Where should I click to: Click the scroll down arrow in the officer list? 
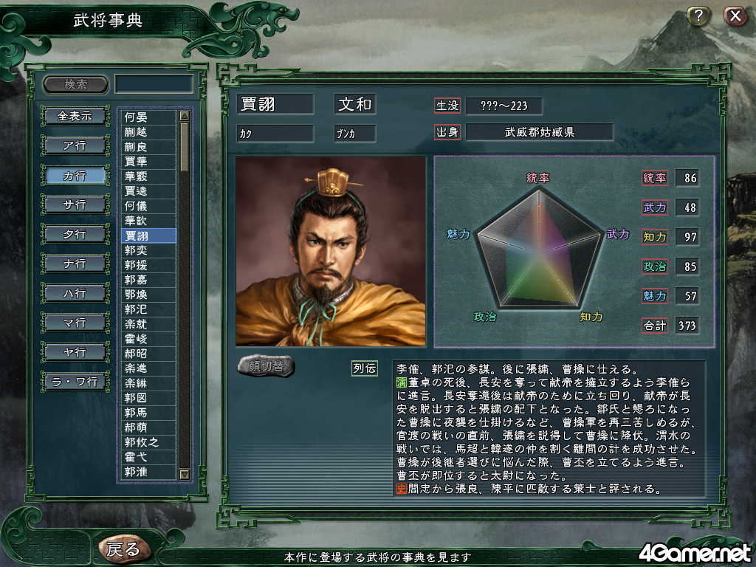click(x=184, y=475)
